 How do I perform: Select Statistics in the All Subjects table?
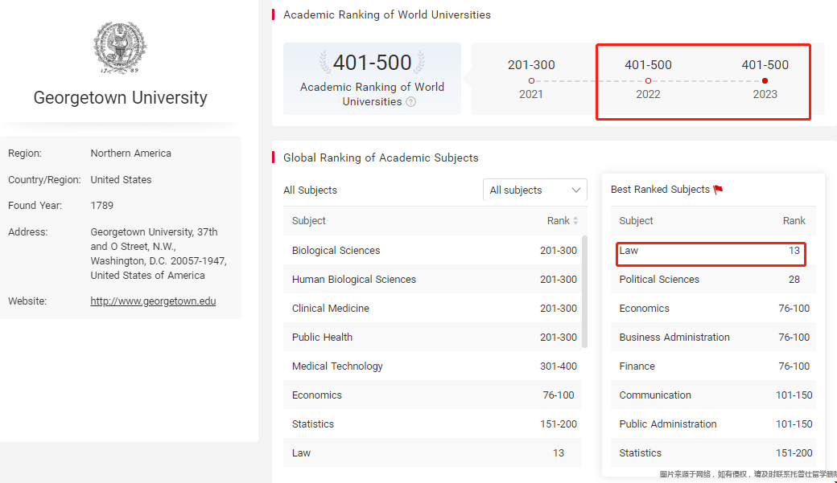pyautogui.click(x=432, y=424)
